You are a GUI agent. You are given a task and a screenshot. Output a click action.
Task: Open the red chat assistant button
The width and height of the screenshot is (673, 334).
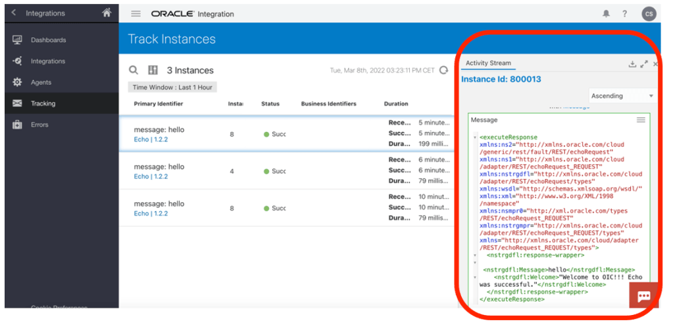click(643, 296)
